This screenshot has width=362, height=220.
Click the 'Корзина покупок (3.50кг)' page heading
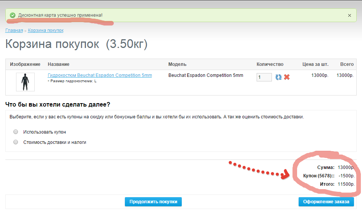[76, 44]
